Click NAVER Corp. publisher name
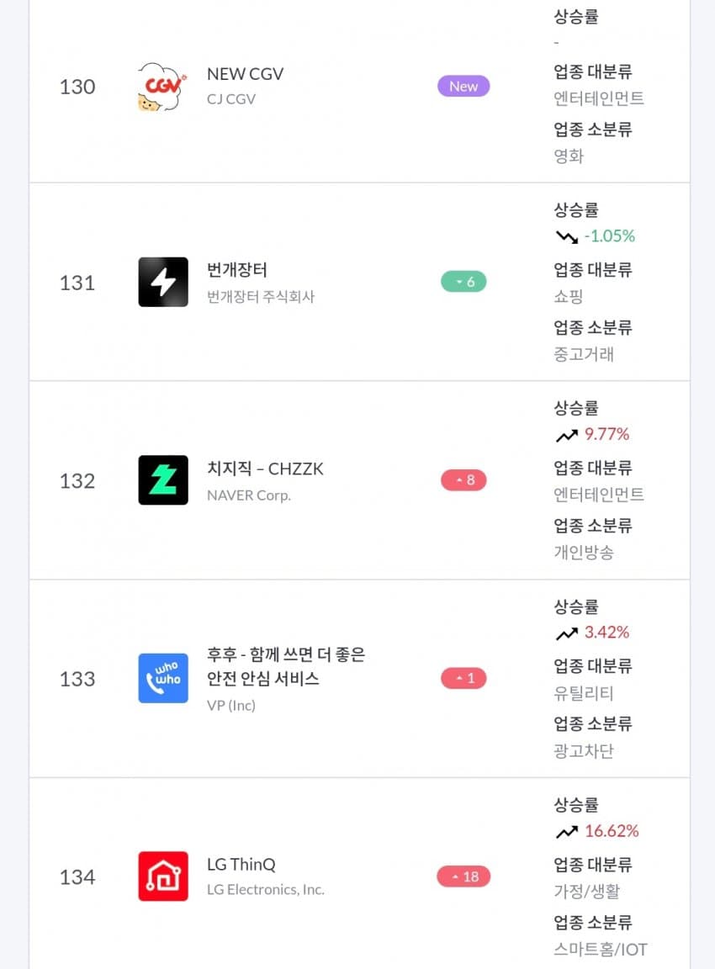715x969 pixels. pyautogui.click(x=249, y=495)
